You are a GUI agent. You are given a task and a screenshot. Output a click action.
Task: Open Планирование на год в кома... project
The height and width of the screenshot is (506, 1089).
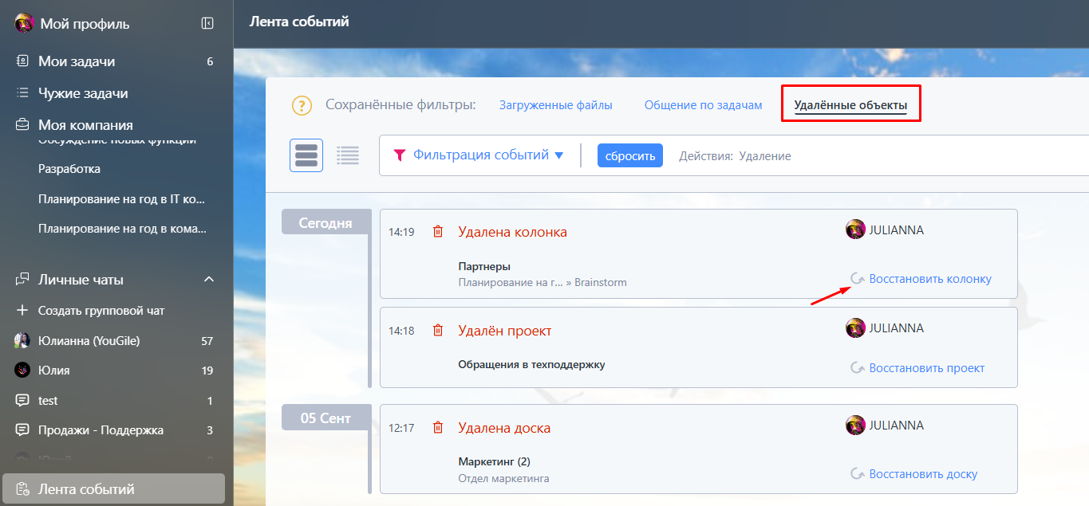coord(122,229)
